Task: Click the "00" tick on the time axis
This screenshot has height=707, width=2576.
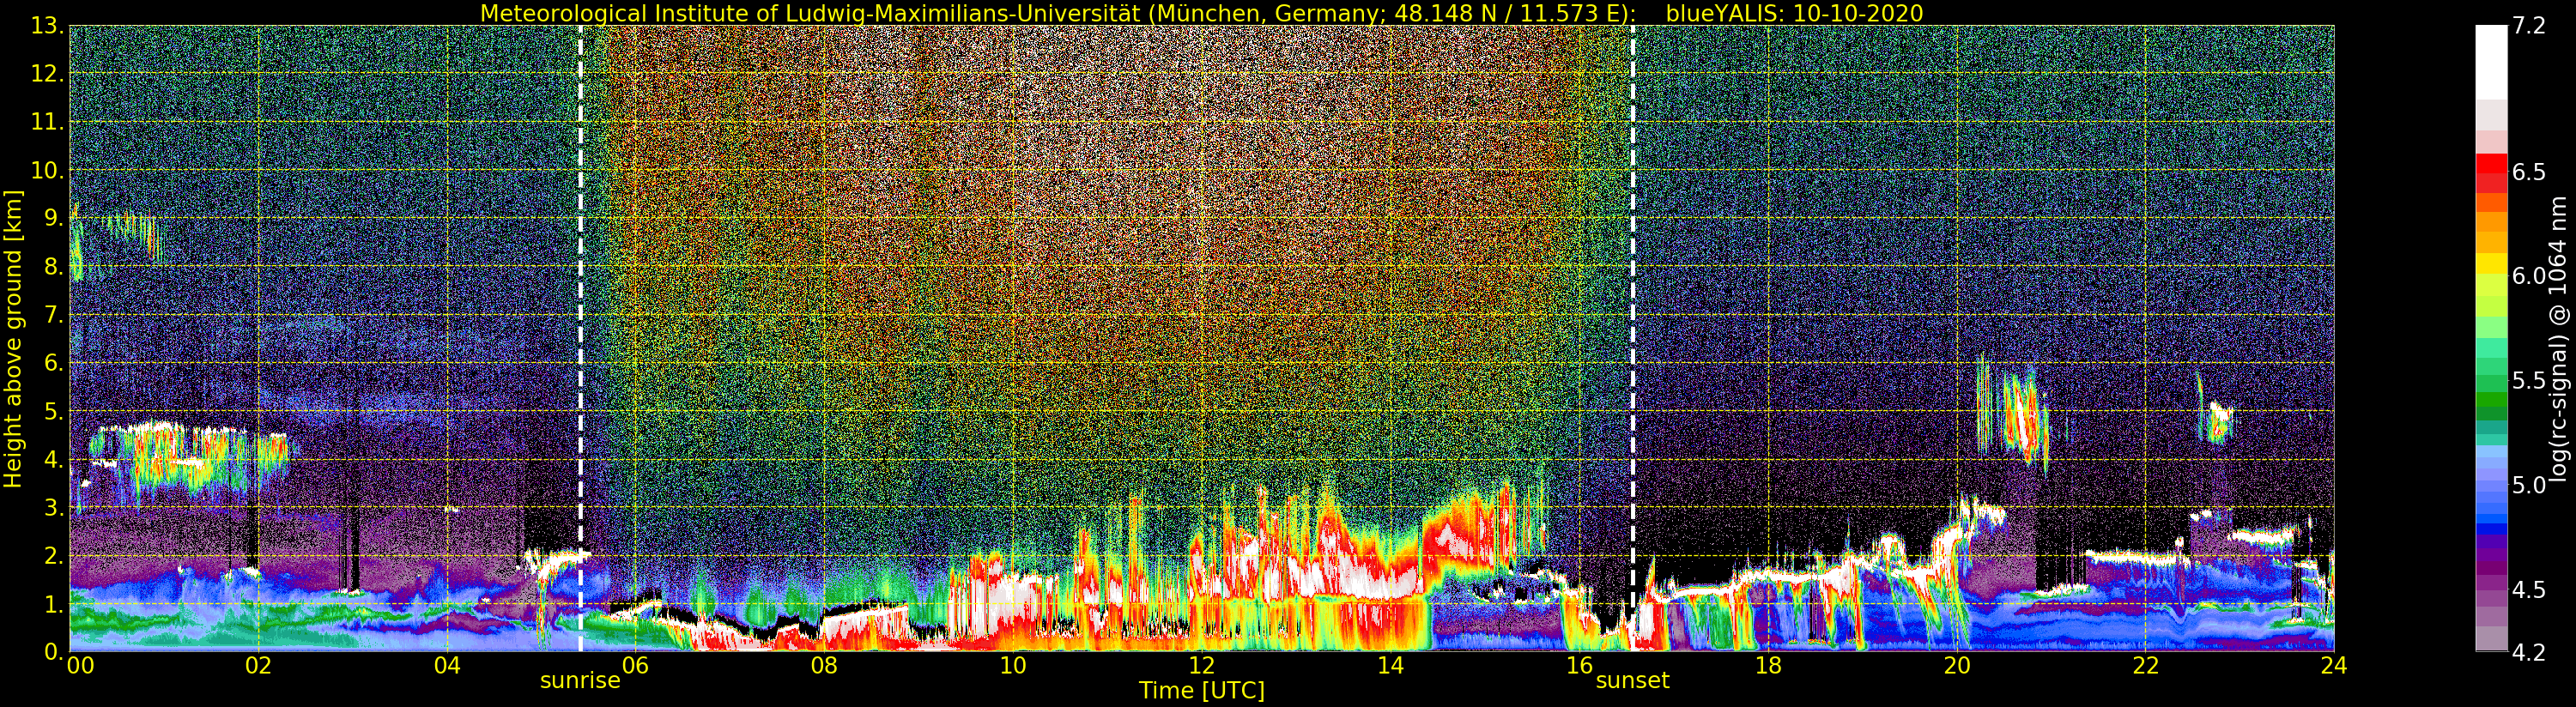Action: click(x=80, y=666)
